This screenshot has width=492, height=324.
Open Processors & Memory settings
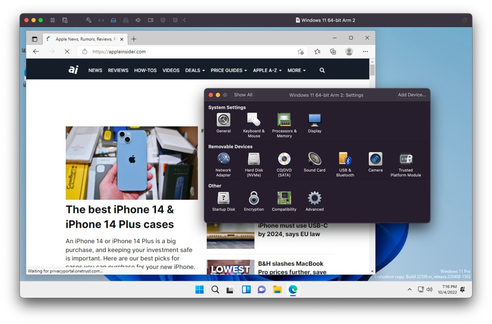[x=284, y=120]
